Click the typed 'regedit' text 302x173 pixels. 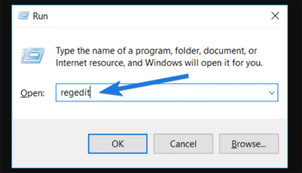pos(75,93)
